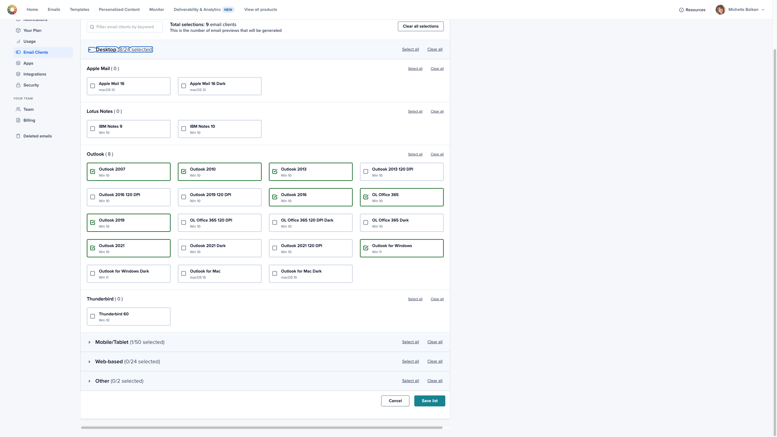Open Personalized Content nav item
This screenshot has height=437, width=777.
pyautogui.click(x=119, y=10)
